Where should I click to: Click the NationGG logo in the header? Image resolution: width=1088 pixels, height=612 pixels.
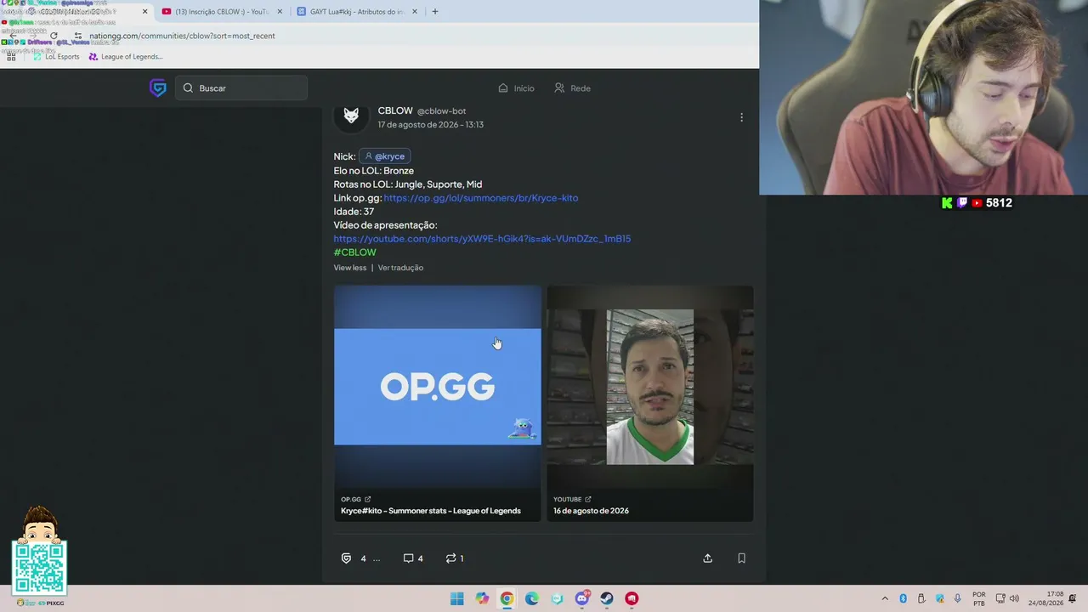[157, 88]
